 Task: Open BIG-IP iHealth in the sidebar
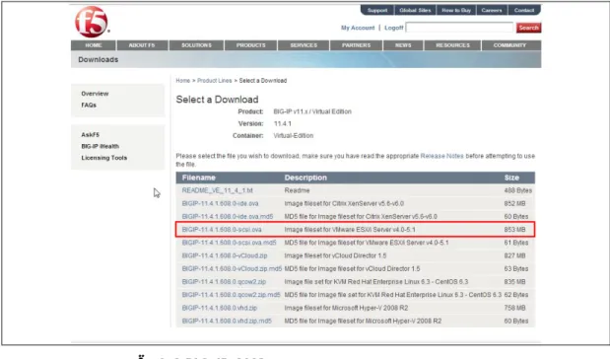pyautogui.click(x=100, y=146)
